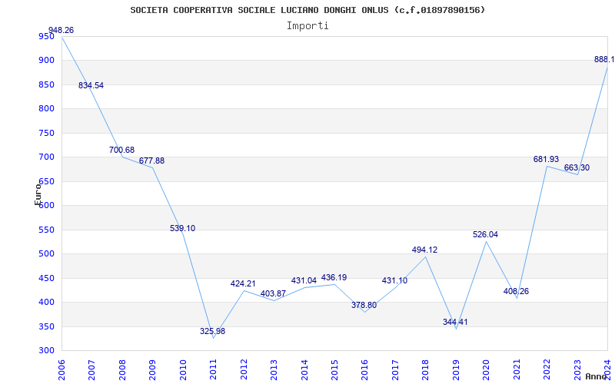
Task: Select the 2022 x-axis year tick
Action: pos(547,369)
